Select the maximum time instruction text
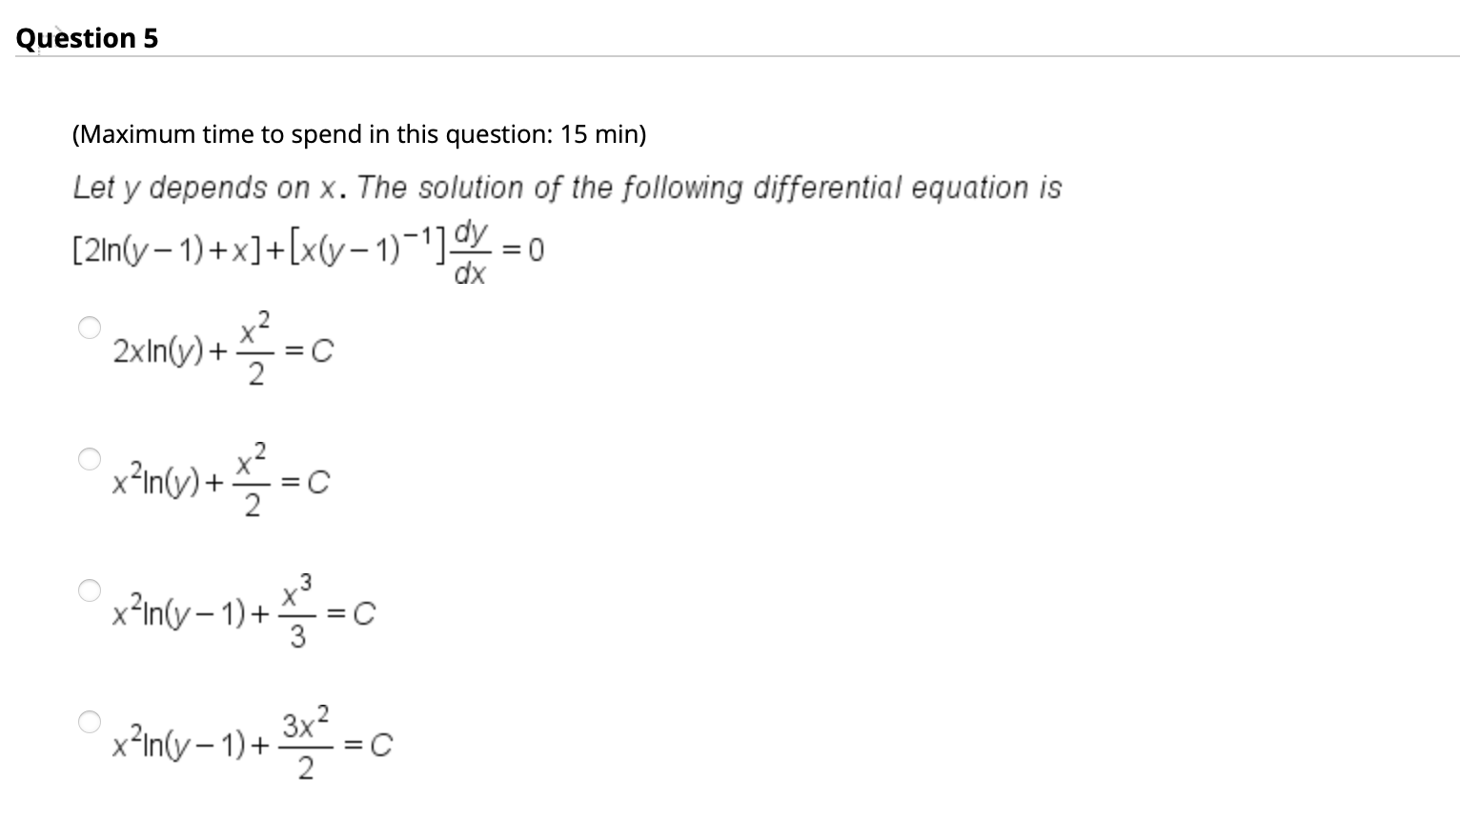Screen dimensions: 1460x819 click(357, 134)
